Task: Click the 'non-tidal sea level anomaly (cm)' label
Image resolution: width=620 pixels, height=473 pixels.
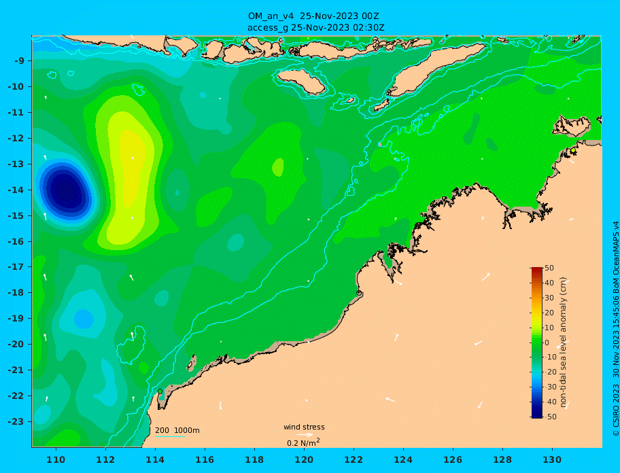Action: click(564, 343)
